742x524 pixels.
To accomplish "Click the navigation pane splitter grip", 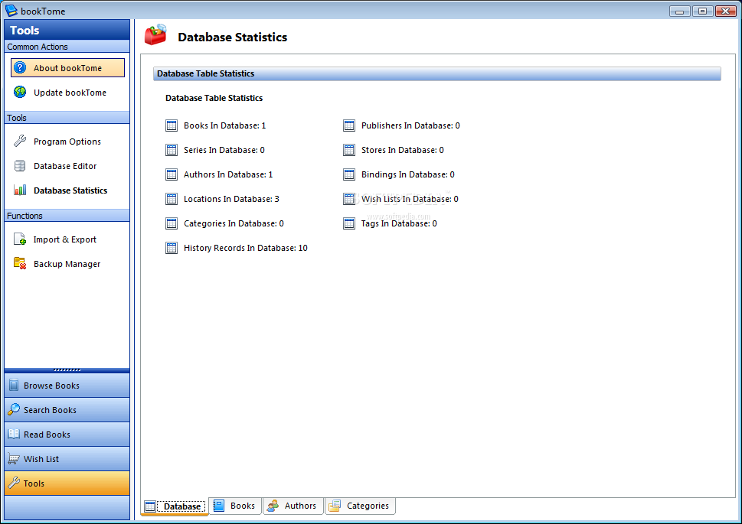I will tap(67, 369).
